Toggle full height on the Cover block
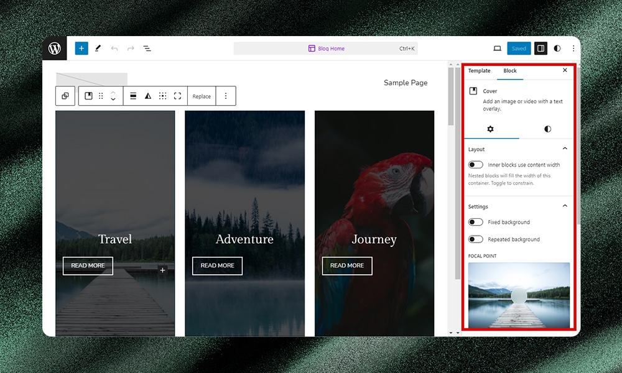622x373 pixels. [179, 96]
